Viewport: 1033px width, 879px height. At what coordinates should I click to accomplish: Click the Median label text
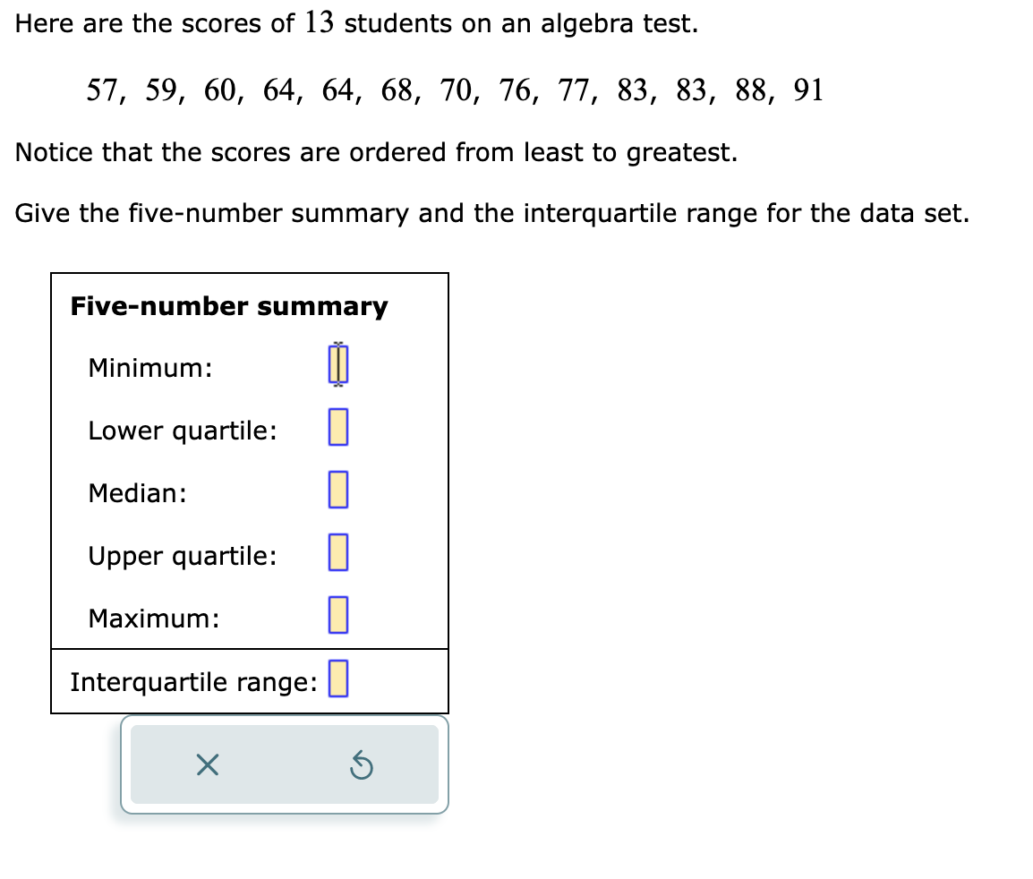click(135, 492)
